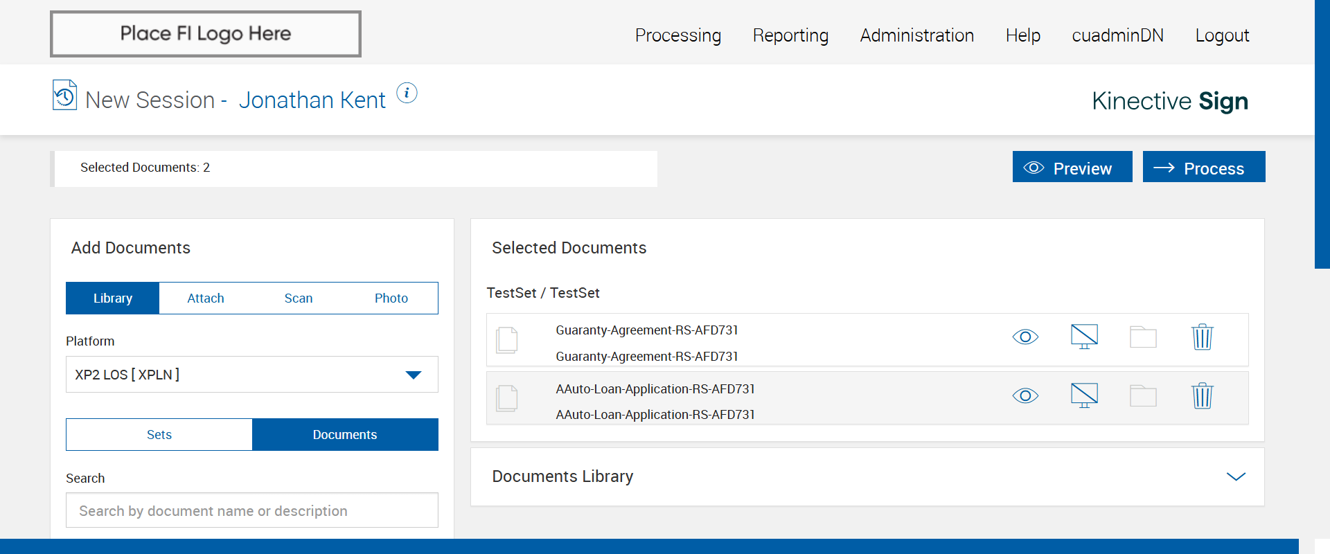Click the monitor icon for Guaranty-Agreement
The height and width of the screenshot is (554, 1330).
1084,337
